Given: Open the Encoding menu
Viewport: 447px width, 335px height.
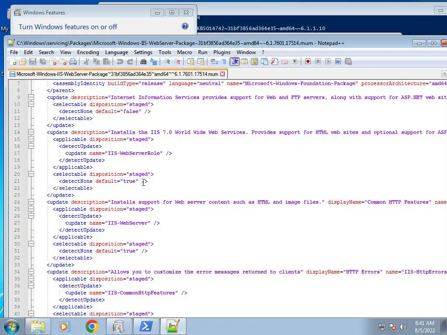Looking at the screenshot, I should tap(88, 52).
